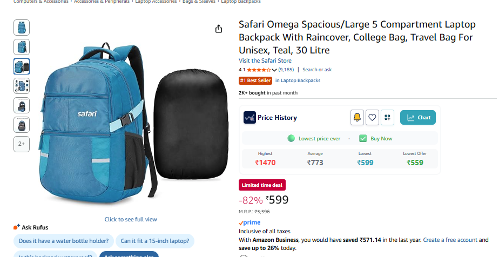Open the price Chart button
499x257 pixels.
pyautogui.click(x=418, y=117)
